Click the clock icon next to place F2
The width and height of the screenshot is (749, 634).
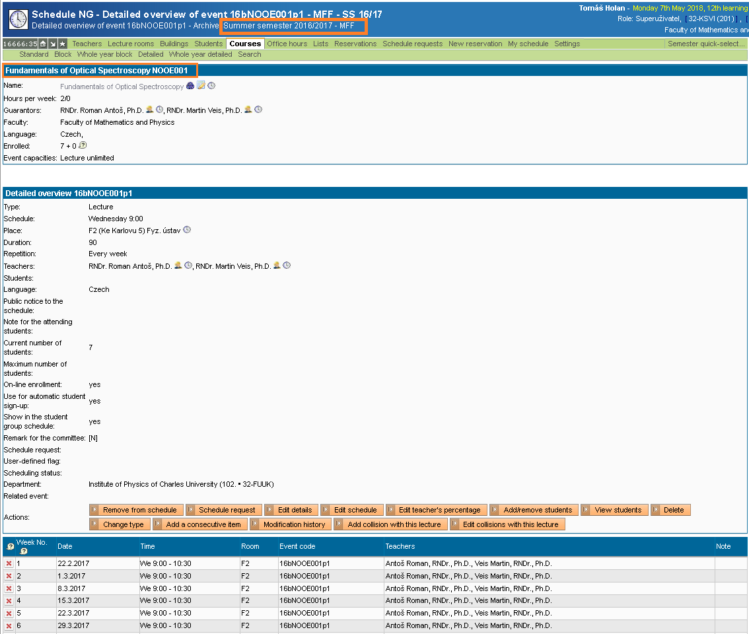pyautogui.click(x=187, y=230)
